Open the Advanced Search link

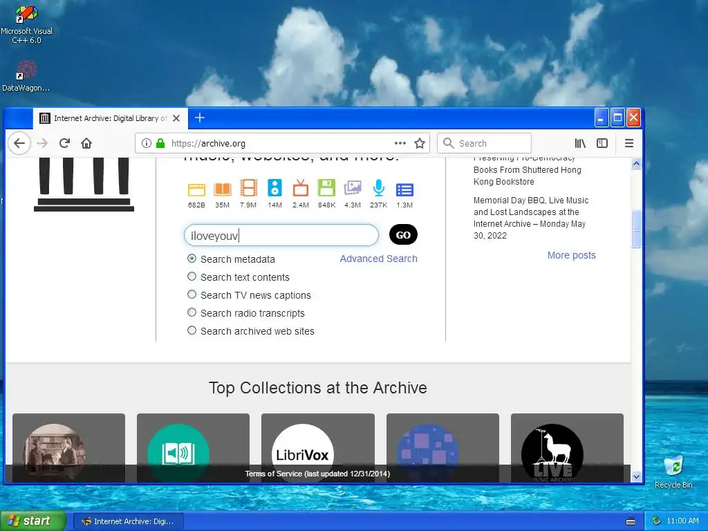378,259
